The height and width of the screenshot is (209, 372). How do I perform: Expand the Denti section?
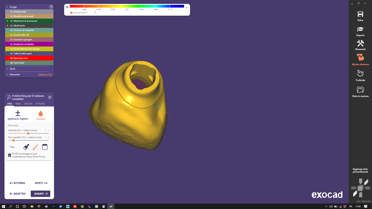pyautogui.click(x=7, y=69)
